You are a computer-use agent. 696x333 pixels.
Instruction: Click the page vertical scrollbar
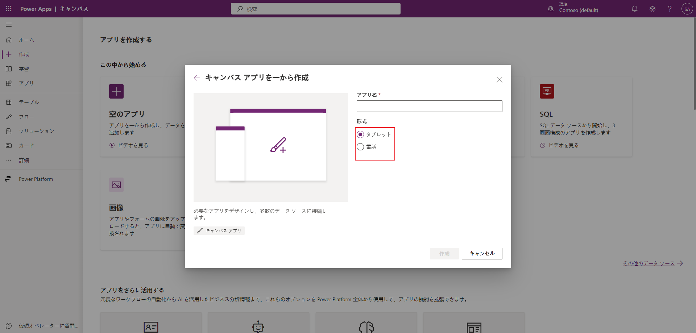694,63
